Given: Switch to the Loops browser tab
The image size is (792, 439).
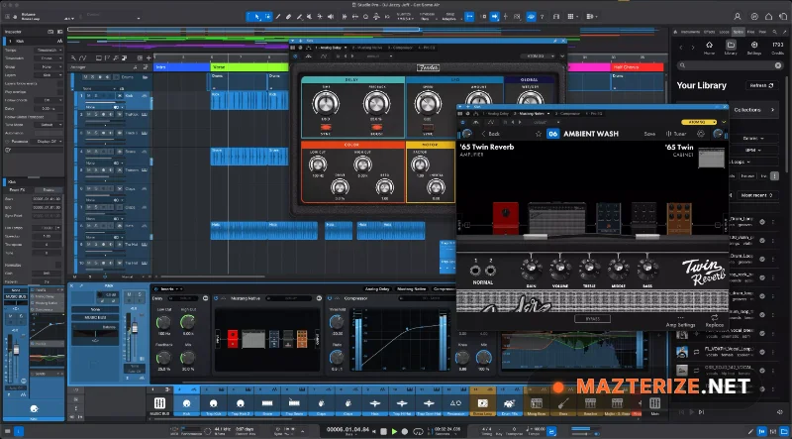Looking at the screenshot, I should [x=724, y=32].
